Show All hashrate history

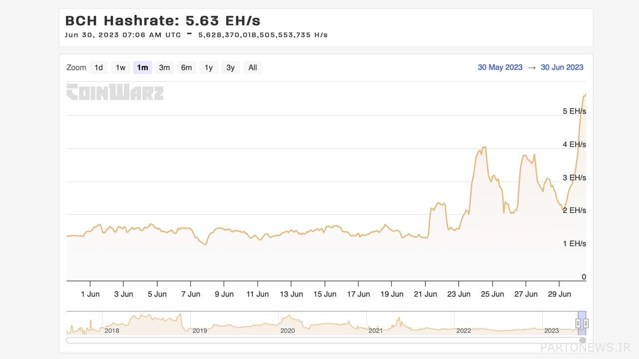[x=253, y=68]
